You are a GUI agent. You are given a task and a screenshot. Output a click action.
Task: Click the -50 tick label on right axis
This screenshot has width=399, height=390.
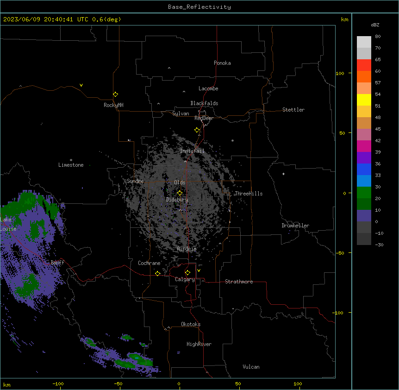click(x=340, y=253)
